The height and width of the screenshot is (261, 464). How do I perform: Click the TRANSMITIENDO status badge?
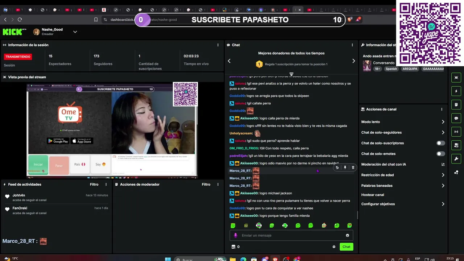point(18,57)
